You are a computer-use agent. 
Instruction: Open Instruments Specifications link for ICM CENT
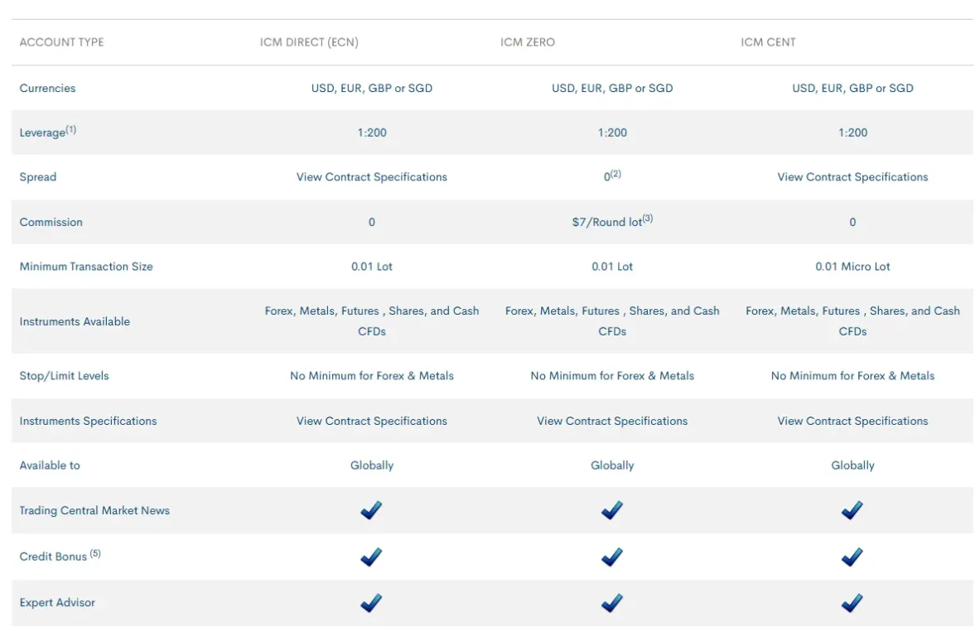852,421
